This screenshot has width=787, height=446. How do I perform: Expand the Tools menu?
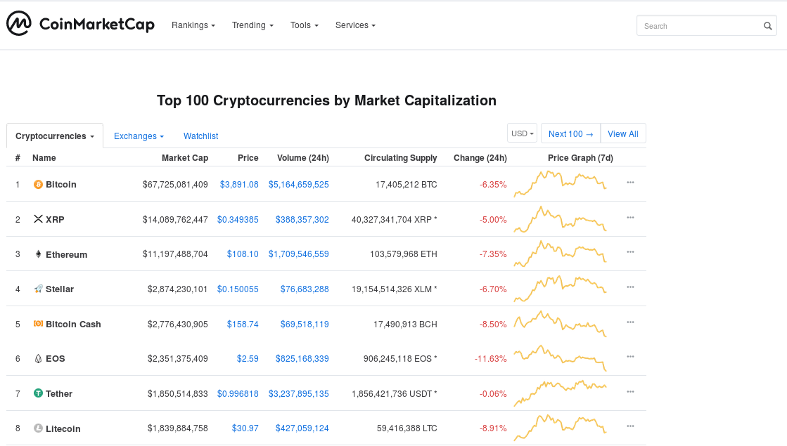[x=304, y=25]
